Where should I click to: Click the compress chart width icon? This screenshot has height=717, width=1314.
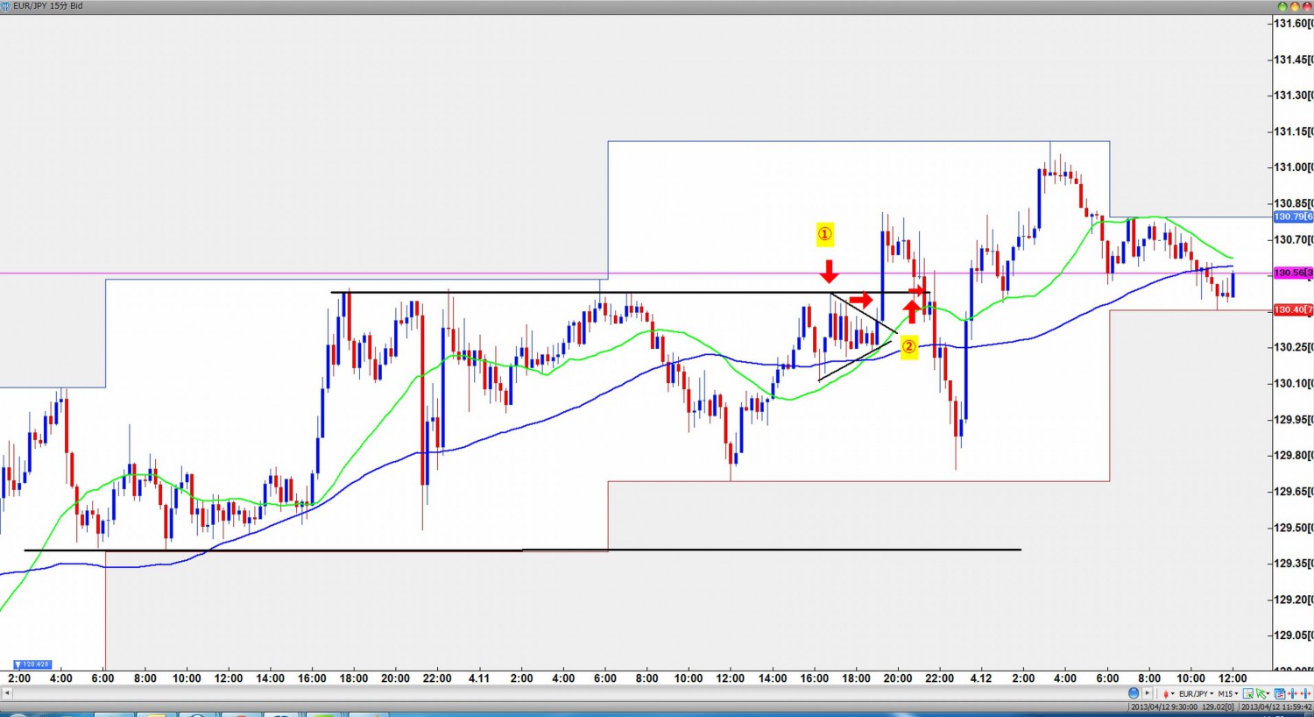click(1293, 693)
